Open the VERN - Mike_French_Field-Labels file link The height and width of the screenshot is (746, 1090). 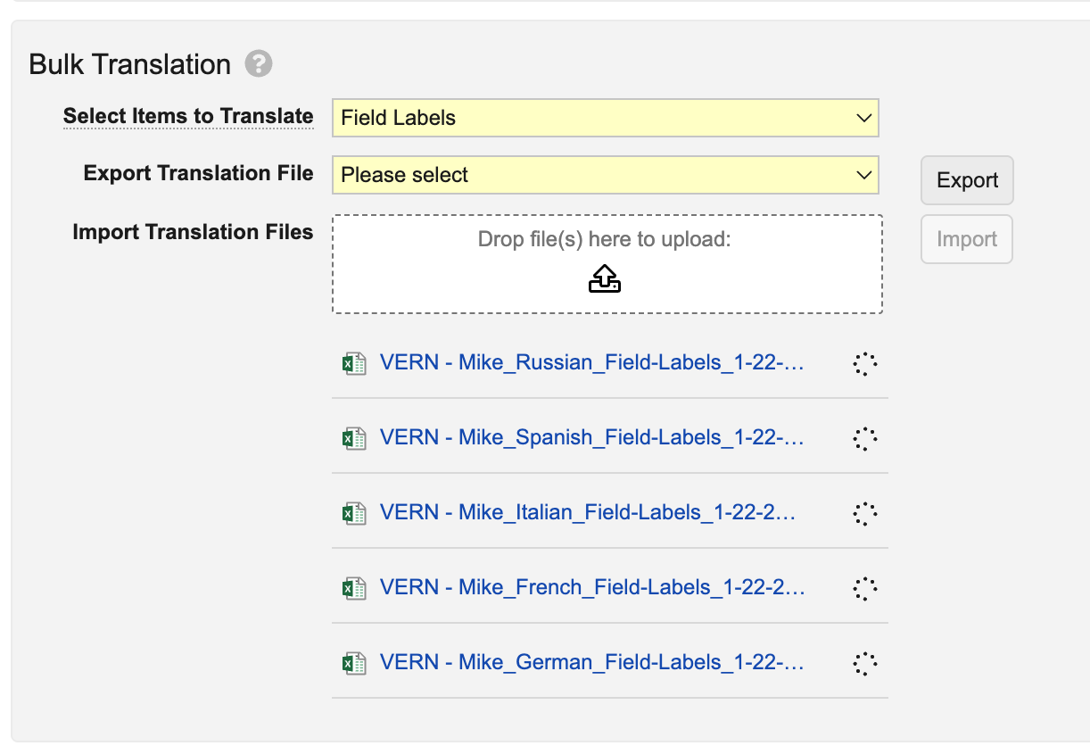pos(591,587)
